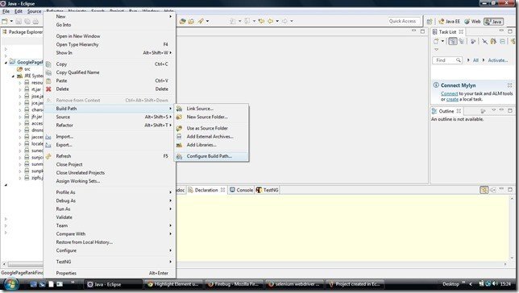Click the Import icon in context menu

48,137
